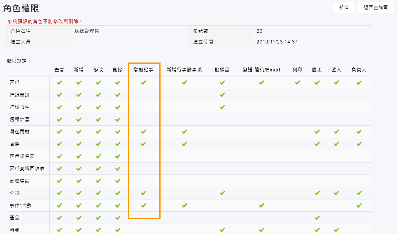This screenshot has width=397, height=234.
Task: Click the 增加記事 column header
Action: pos(143,70)
